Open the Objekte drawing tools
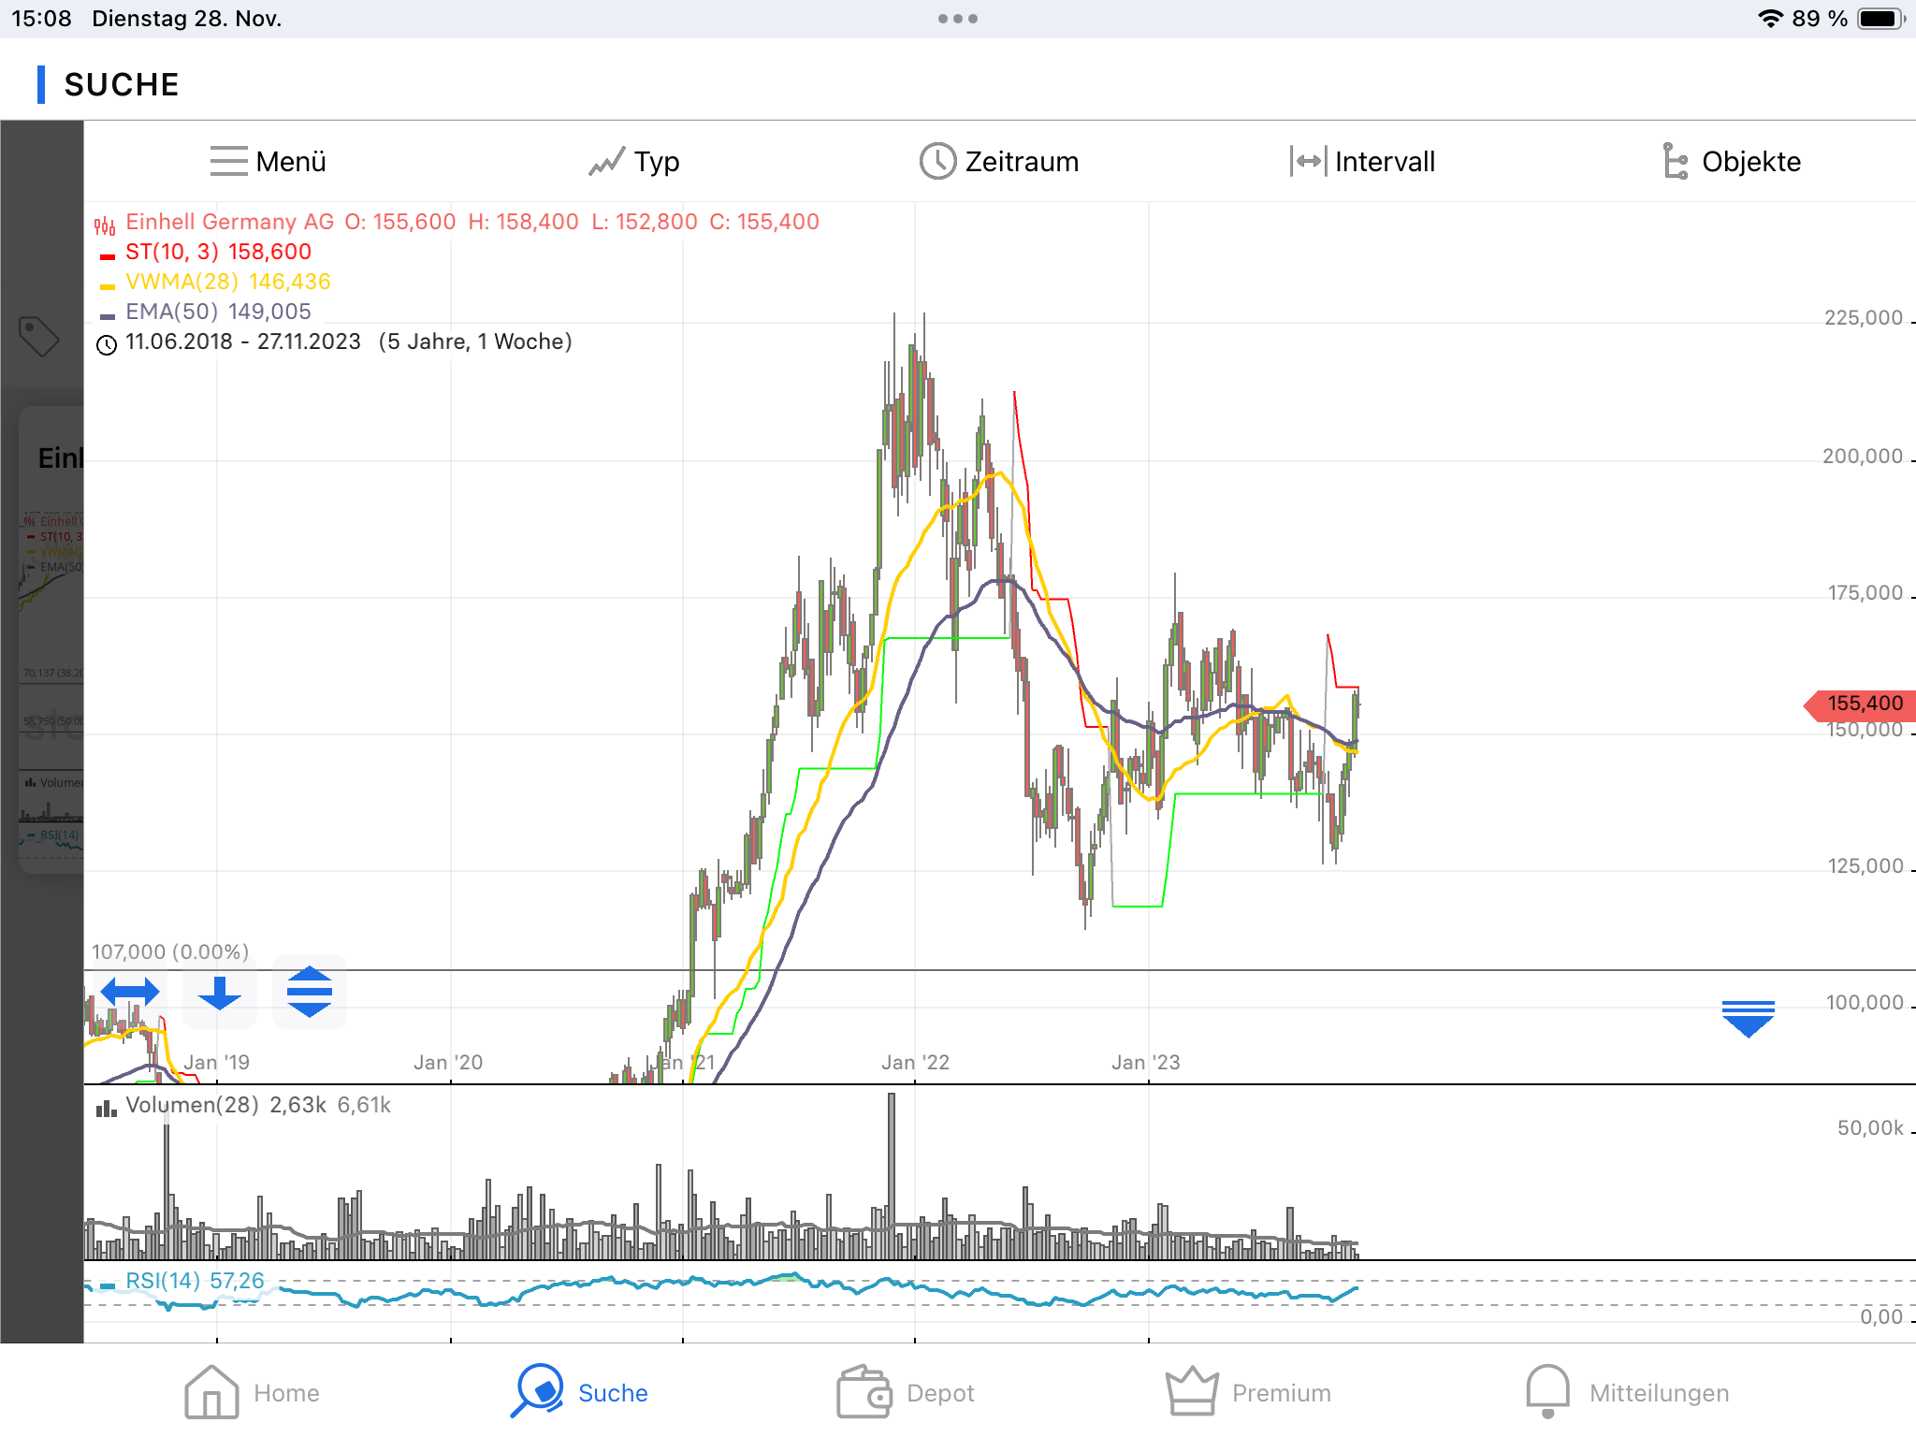Image resolution: width=1916 pixels, height=1437 pixels. click(x=1732, y=161)
